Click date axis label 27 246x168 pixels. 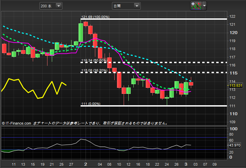pyautogui.click(x=71, y=164)
